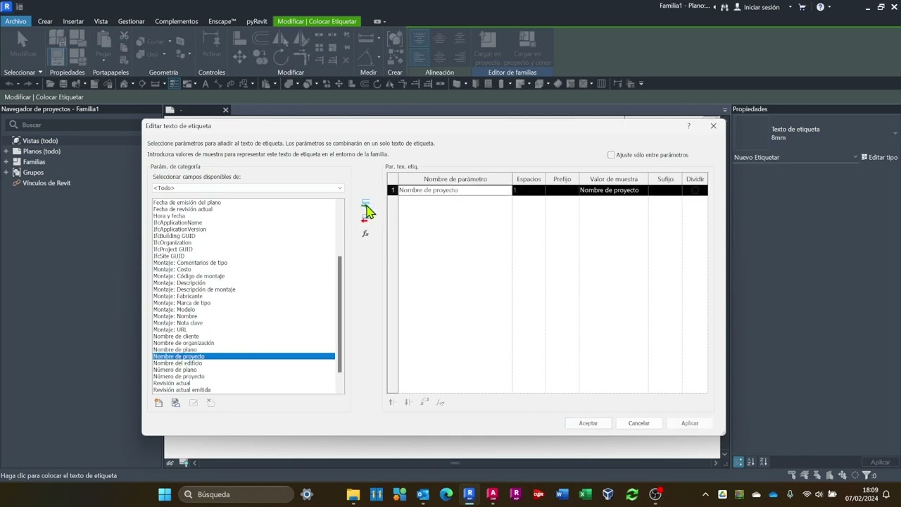Toggle the Dividir checkbox for Nombre de proyecto
Screen dimensions: 901x507
pyautogui.click(x=695, y=190)
